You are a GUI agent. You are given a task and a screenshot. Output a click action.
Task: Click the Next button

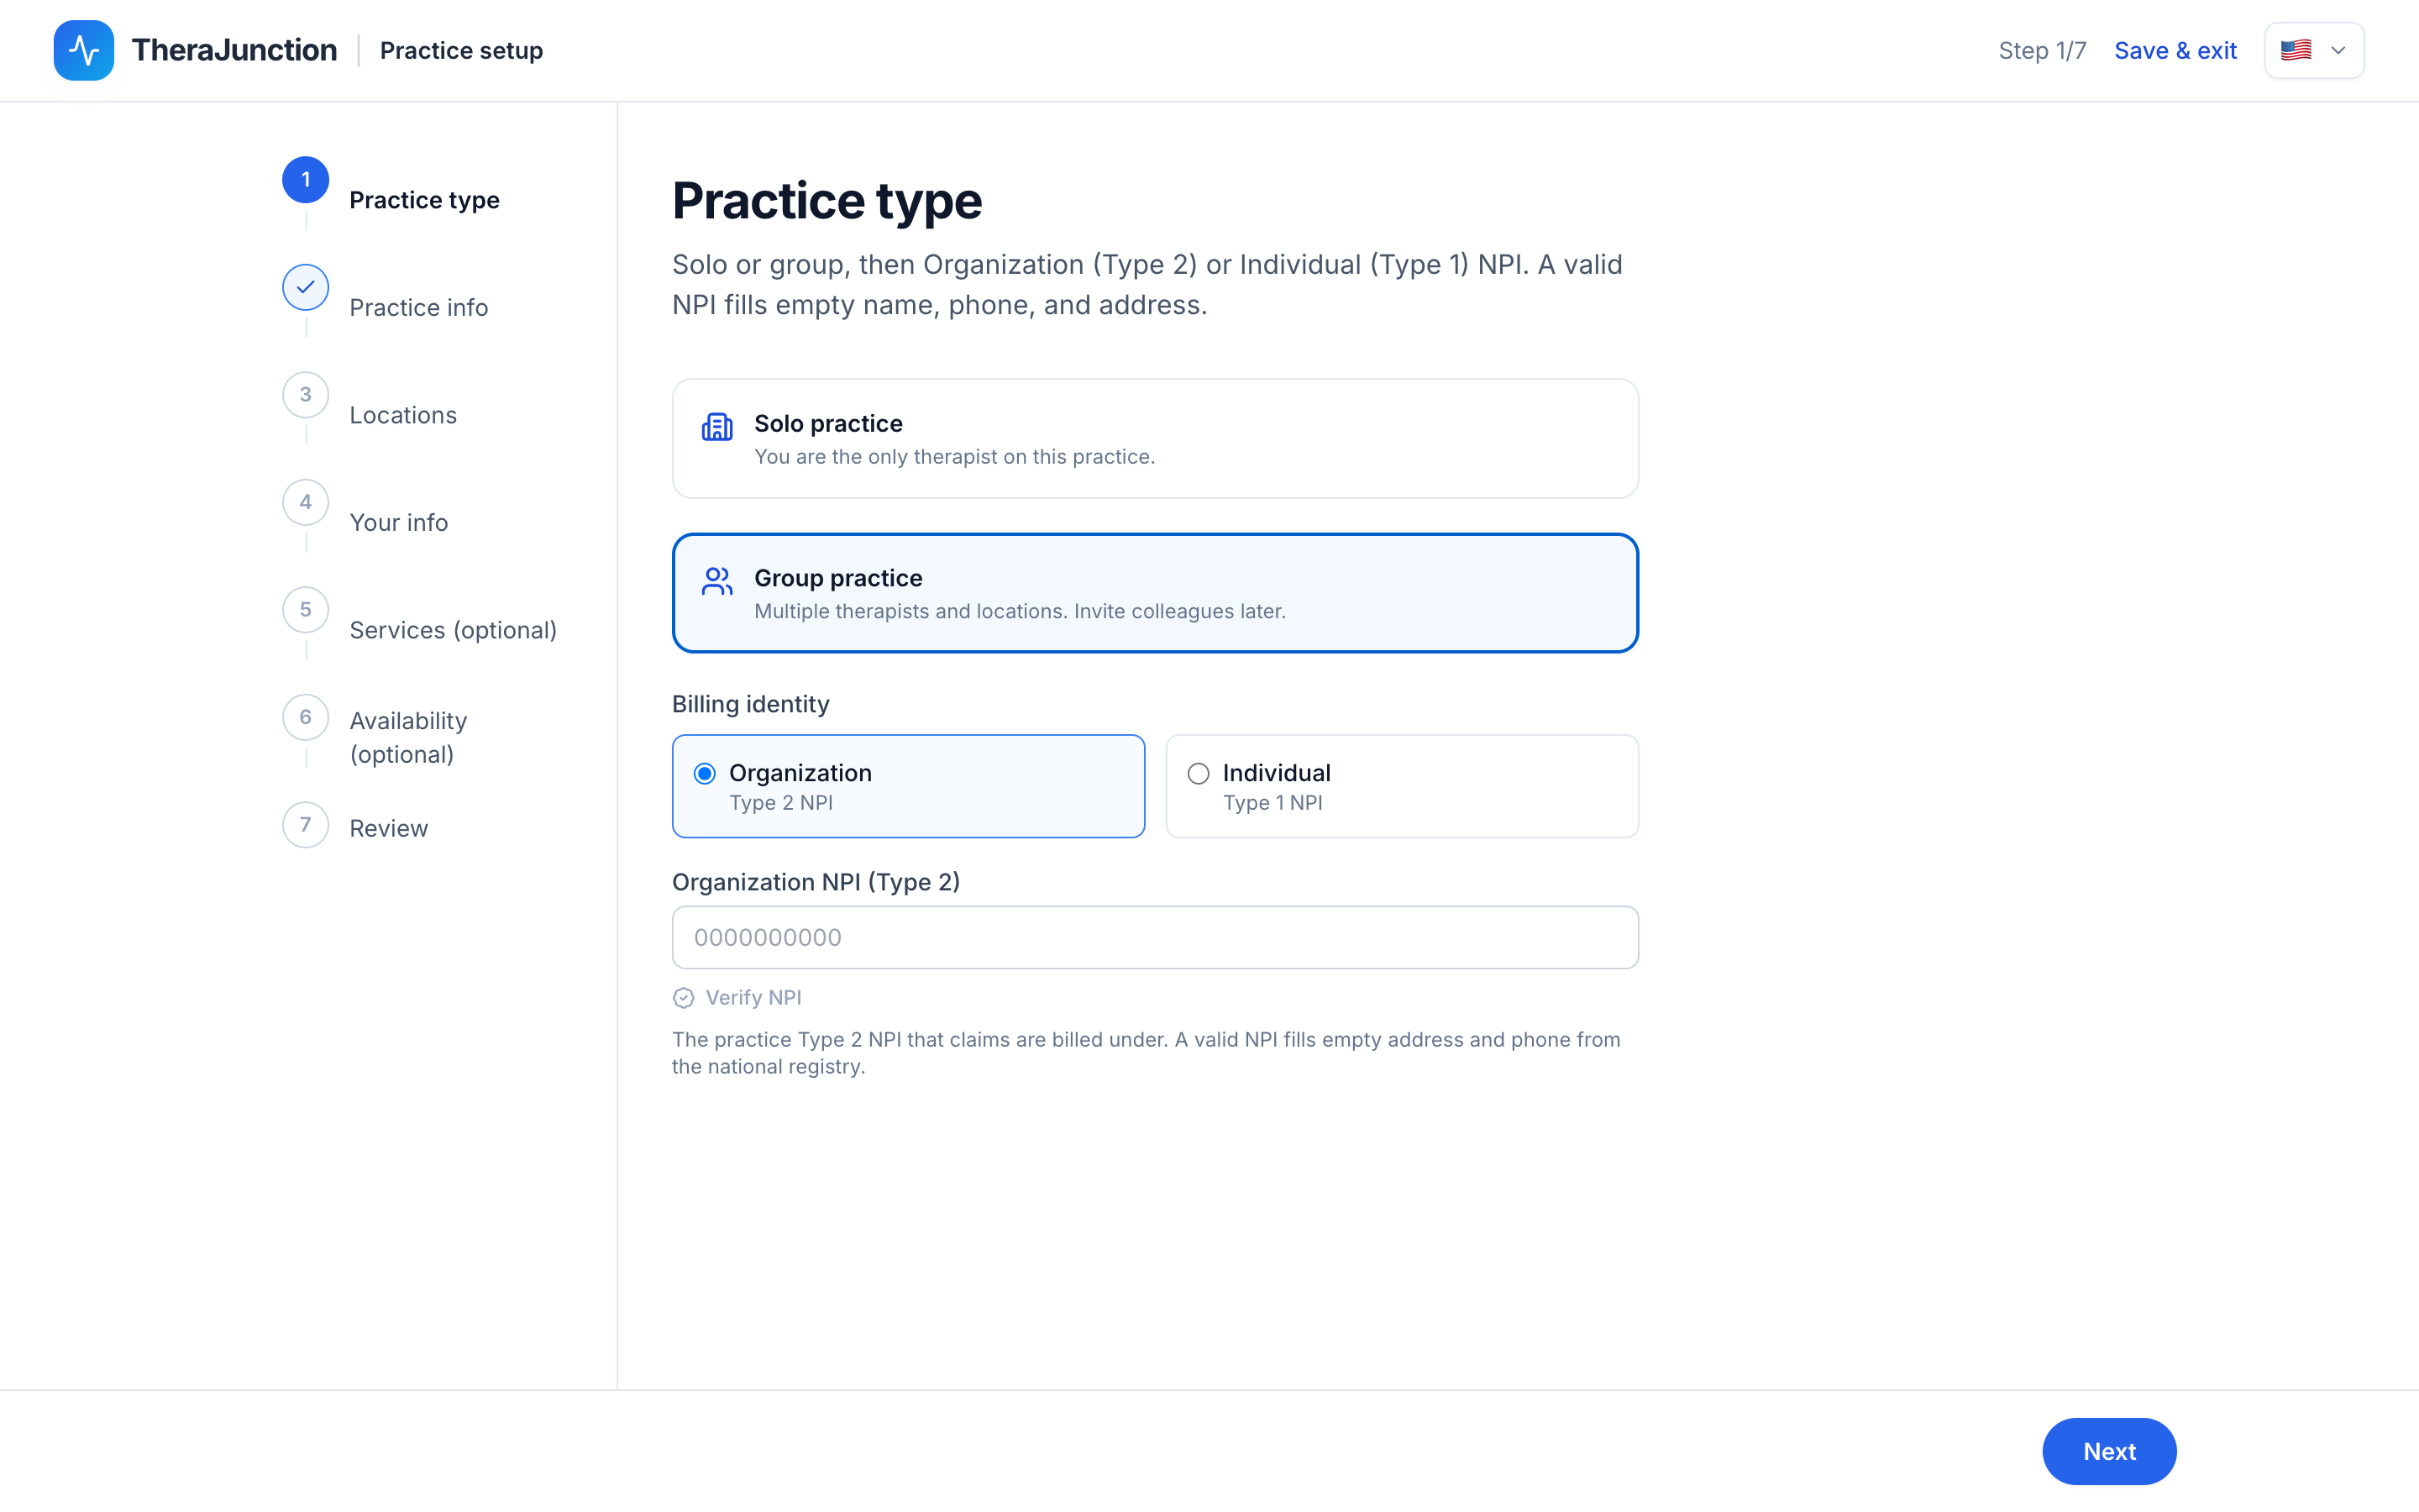click(2109, 1451)
